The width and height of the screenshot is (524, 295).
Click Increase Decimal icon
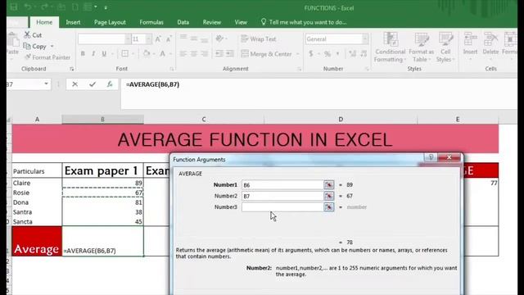click(352, 53)
